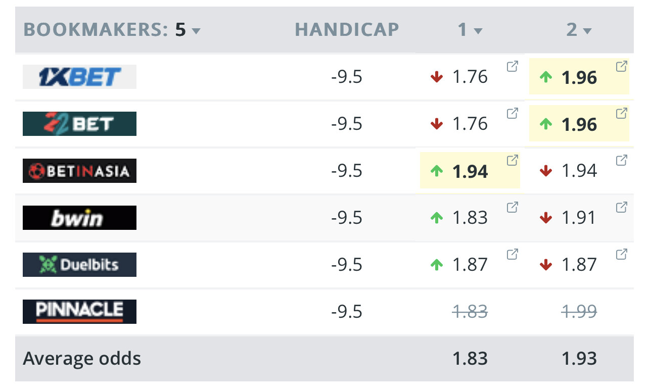Open external link icon for BetInAsia column 1 odds
The image size is (649, 391).
point(512,160)
